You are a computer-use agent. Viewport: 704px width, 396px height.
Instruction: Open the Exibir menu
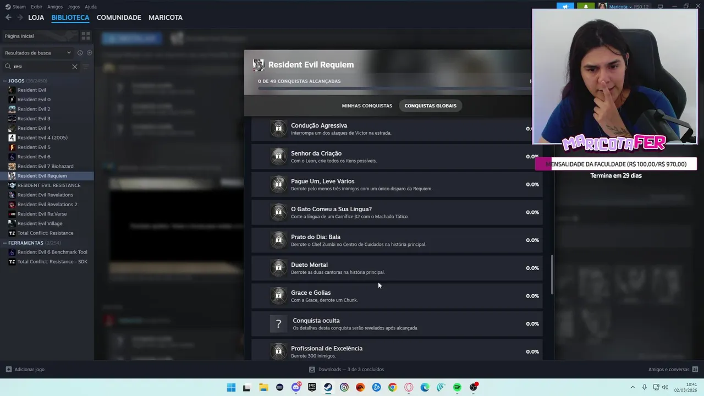click(36, 7)
